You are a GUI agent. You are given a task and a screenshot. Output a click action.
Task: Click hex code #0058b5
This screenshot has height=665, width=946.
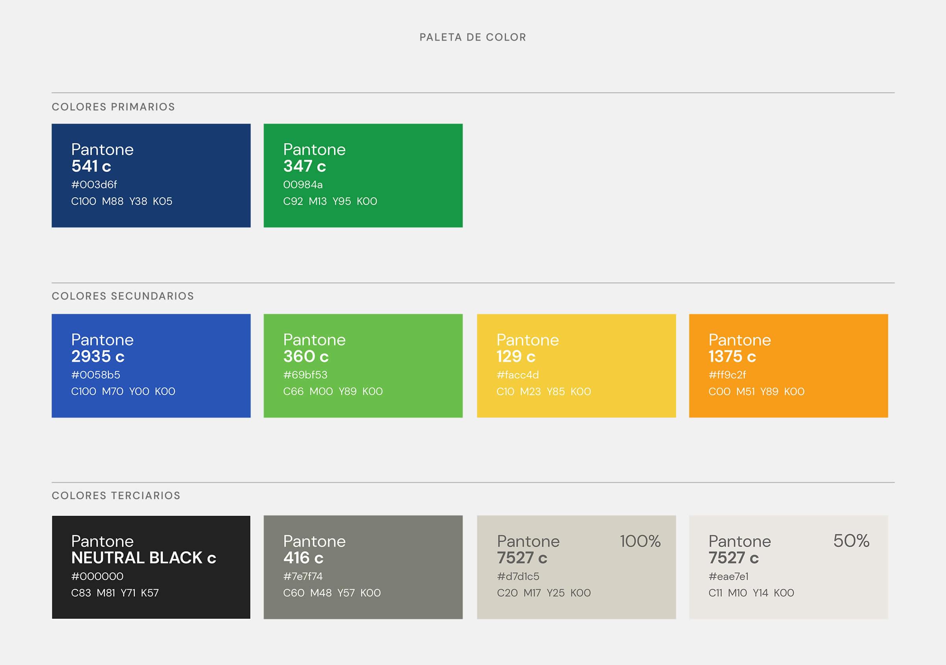coord(96,375)
